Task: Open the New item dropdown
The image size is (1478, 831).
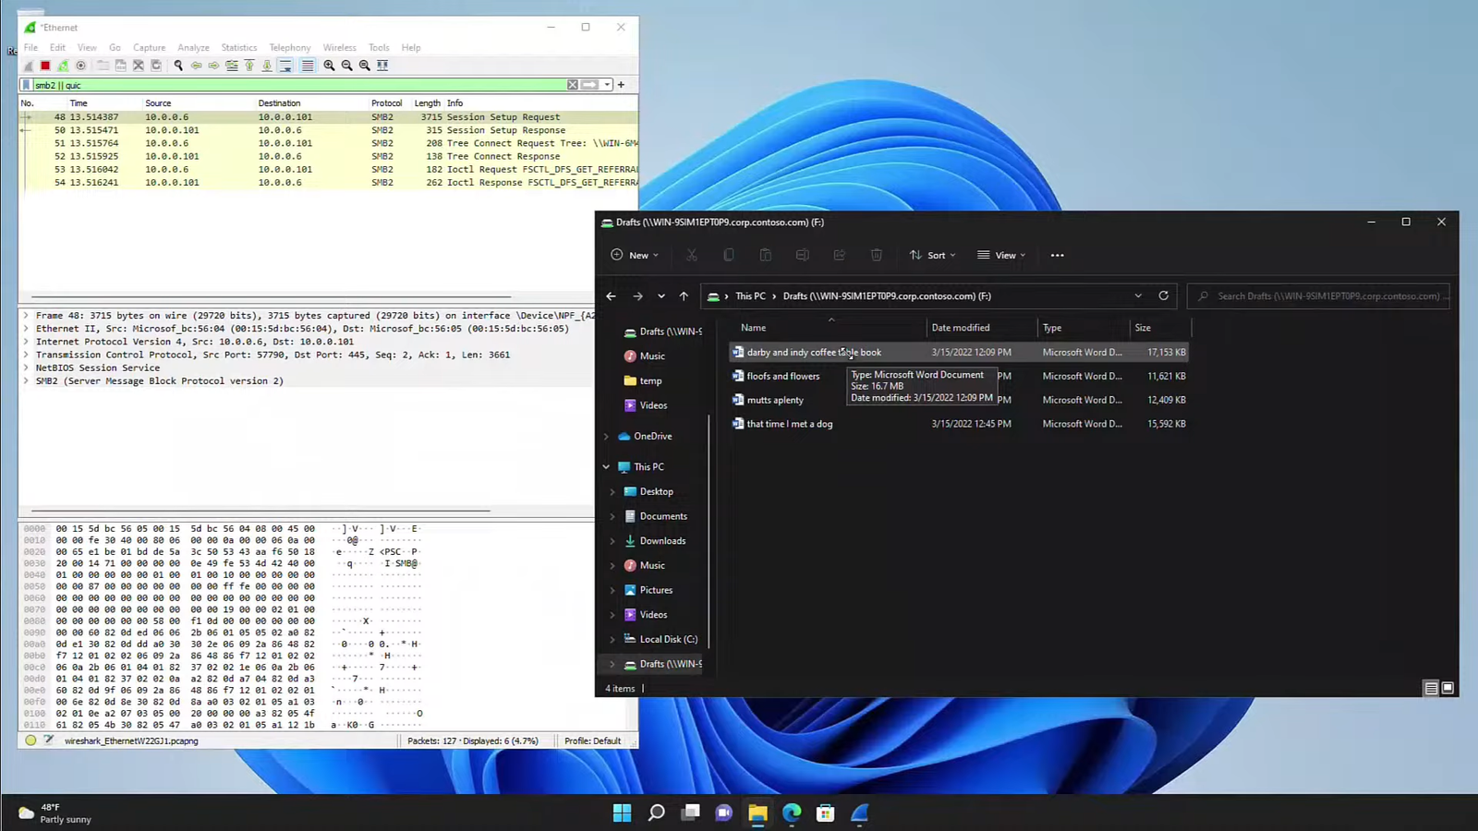Action: click(x=635, y=255)
